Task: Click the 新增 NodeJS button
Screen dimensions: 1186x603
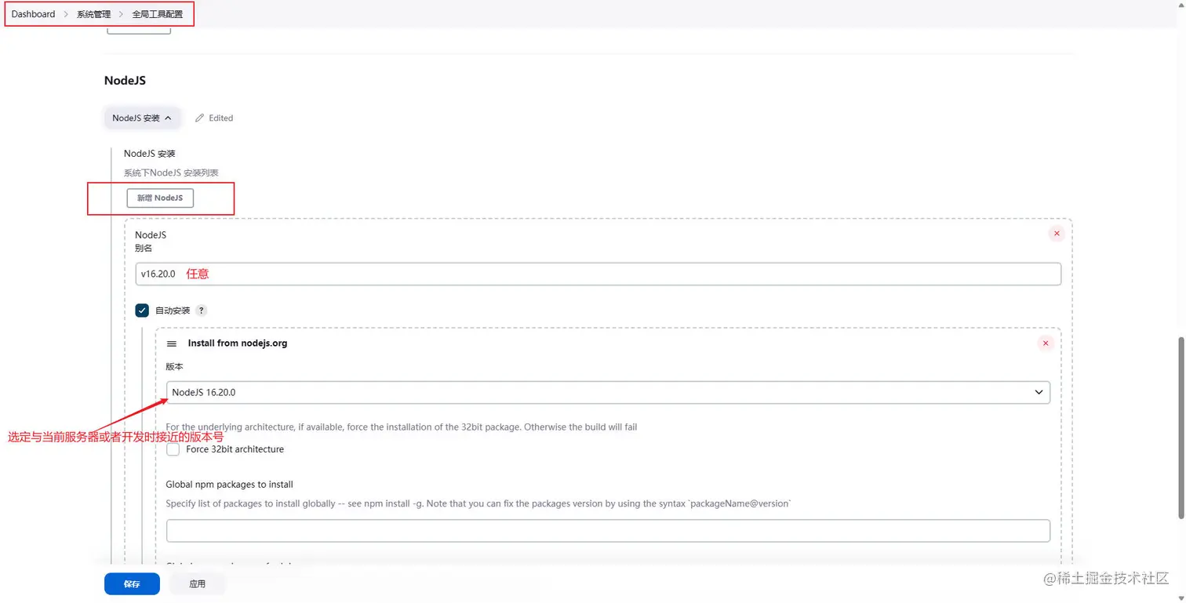Action: (160, 198)
